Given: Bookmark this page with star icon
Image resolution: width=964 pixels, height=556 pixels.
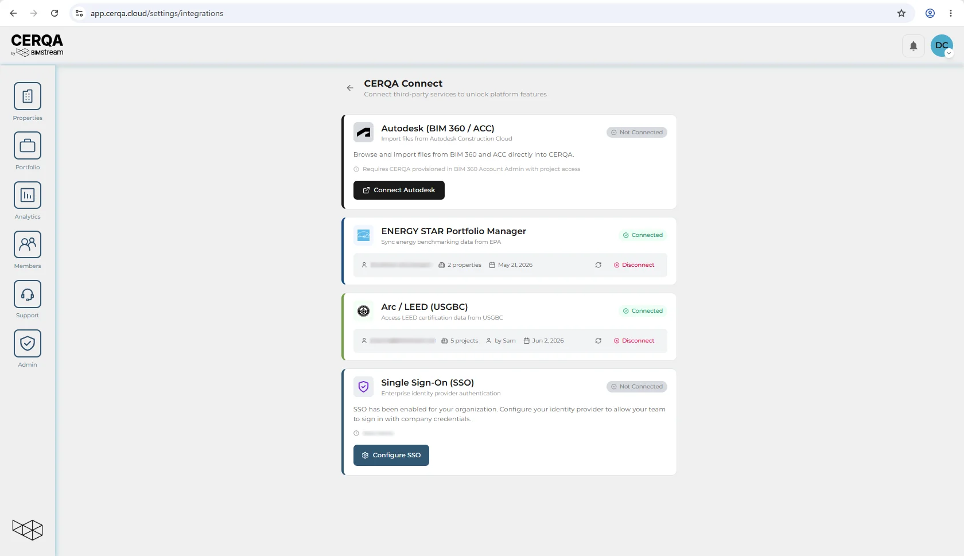Looking at the screenshot, I should pos(901,13).
